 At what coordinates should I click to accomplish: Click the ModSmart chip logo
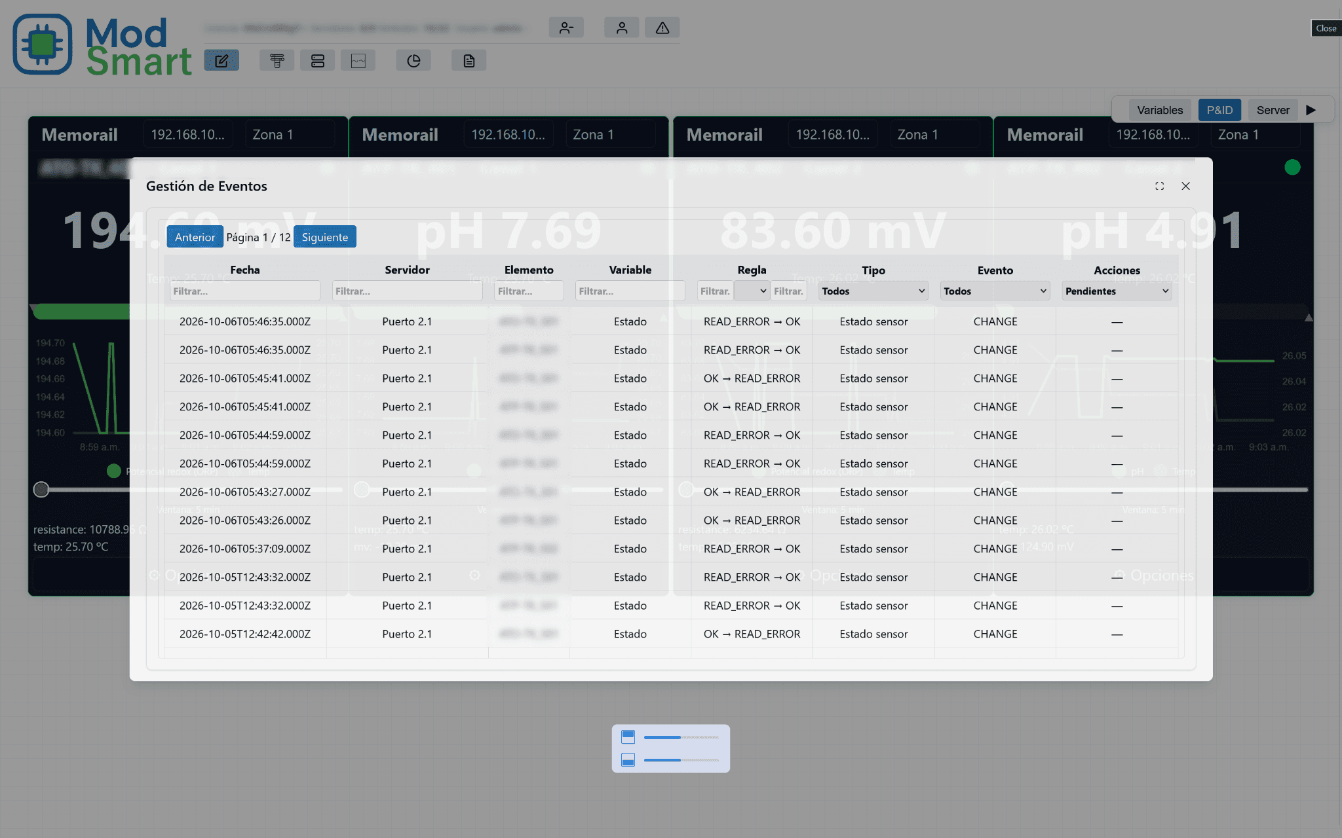click(43, 44)
